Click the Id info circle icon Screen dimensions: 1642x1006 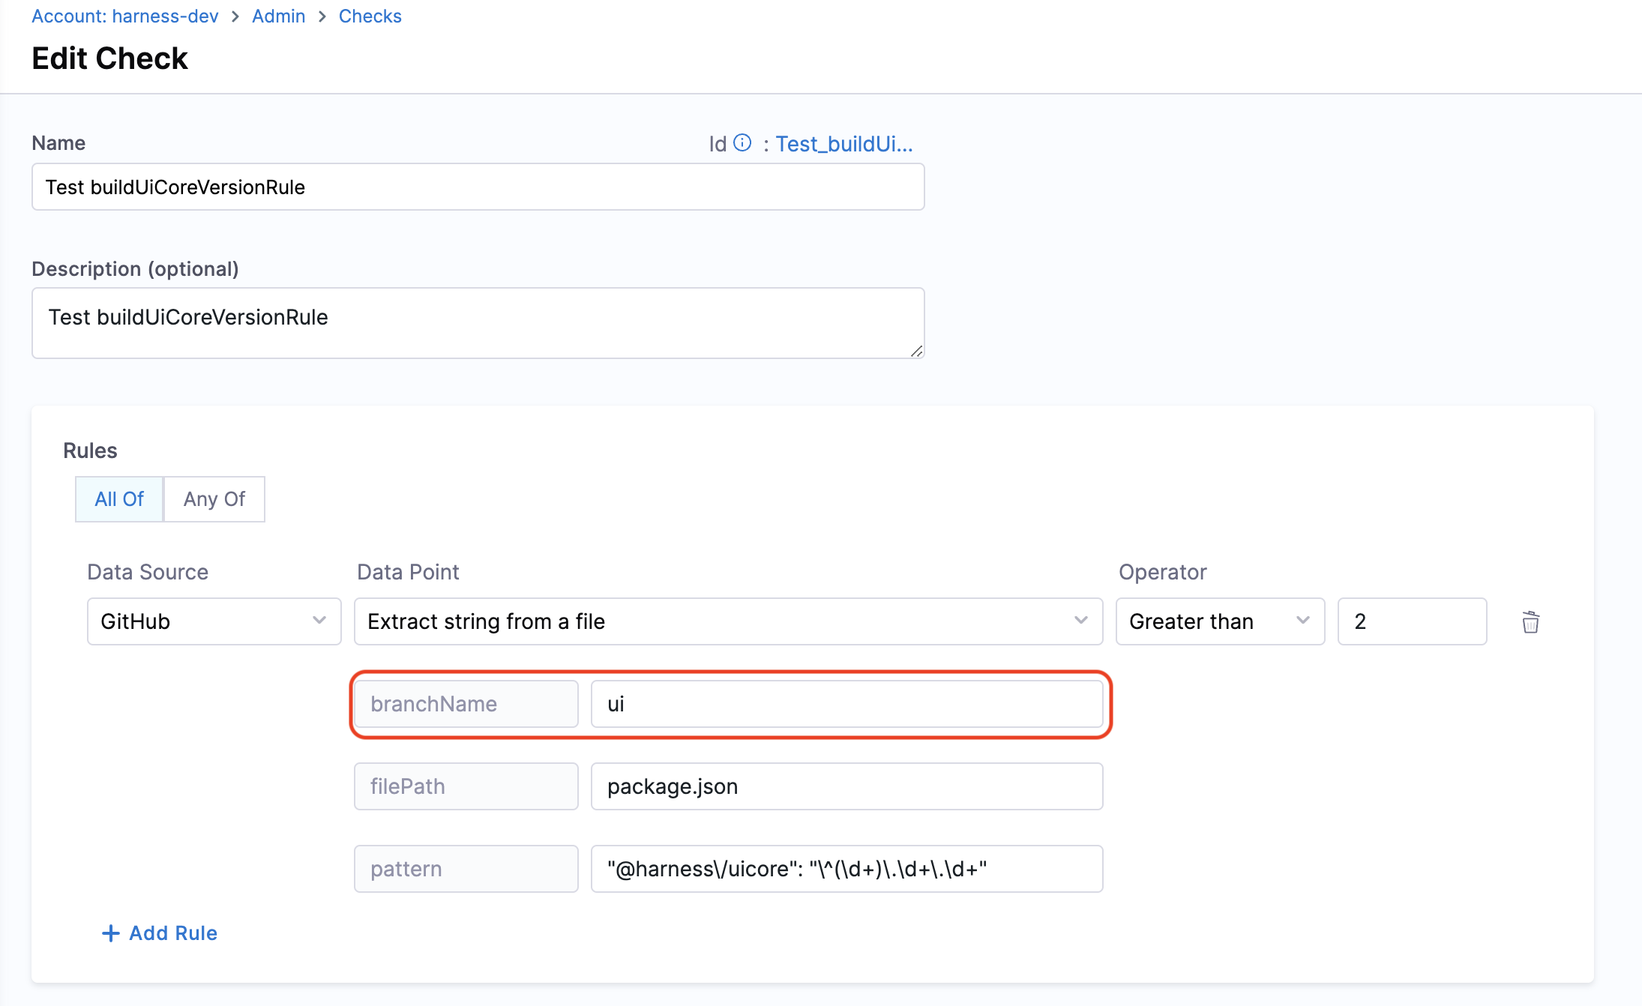(x=742, y=142)
